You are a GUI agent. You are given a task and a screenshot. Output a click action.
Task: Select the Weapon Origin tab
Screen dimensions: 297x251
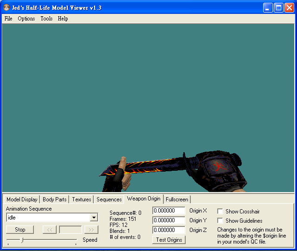tap(143, 199)
